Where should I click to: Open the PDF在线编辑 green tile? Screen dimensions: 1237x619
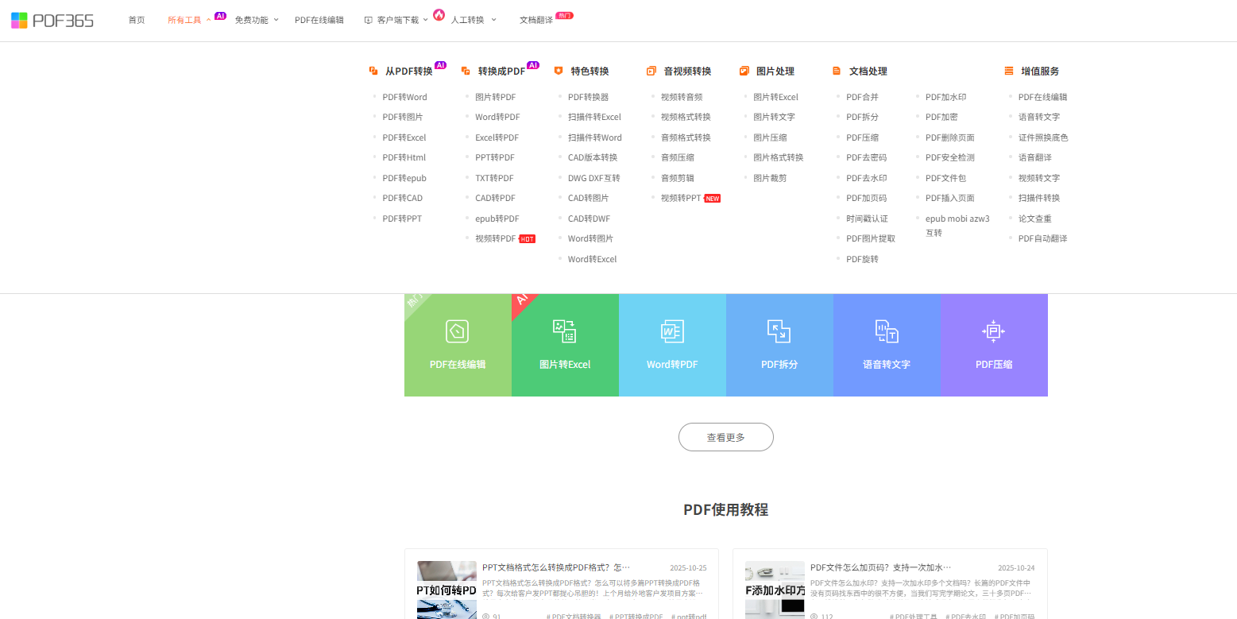pos(458,345)
